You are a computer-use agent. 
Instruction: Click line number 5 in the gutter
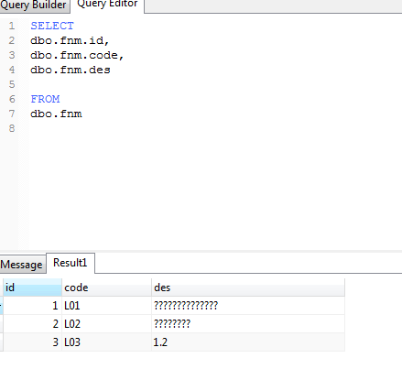click(12, 84)
